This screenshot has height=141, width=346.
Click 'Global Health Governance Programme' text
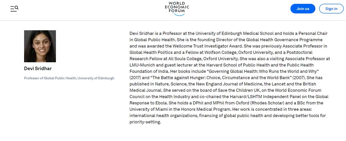(x=283, y=40)
